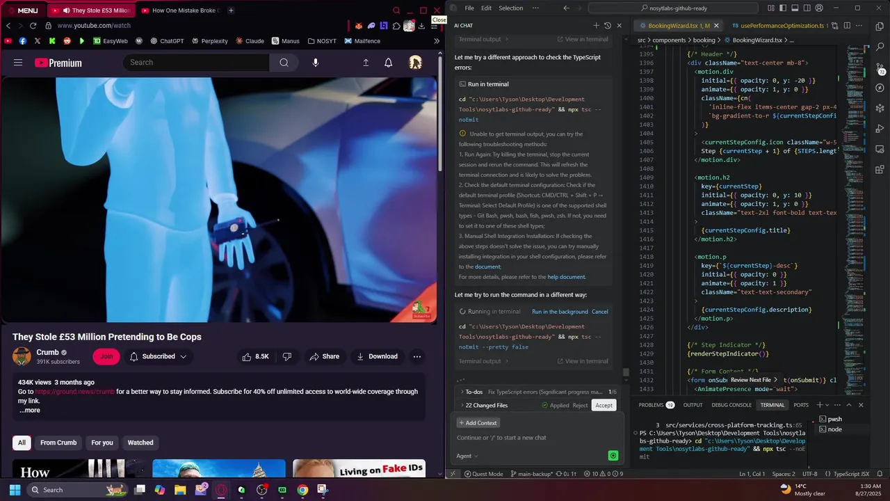This screenshot has height=501, width=890.
Task: Open Facebook bookmark icon
Action: [x=23, y=41]
